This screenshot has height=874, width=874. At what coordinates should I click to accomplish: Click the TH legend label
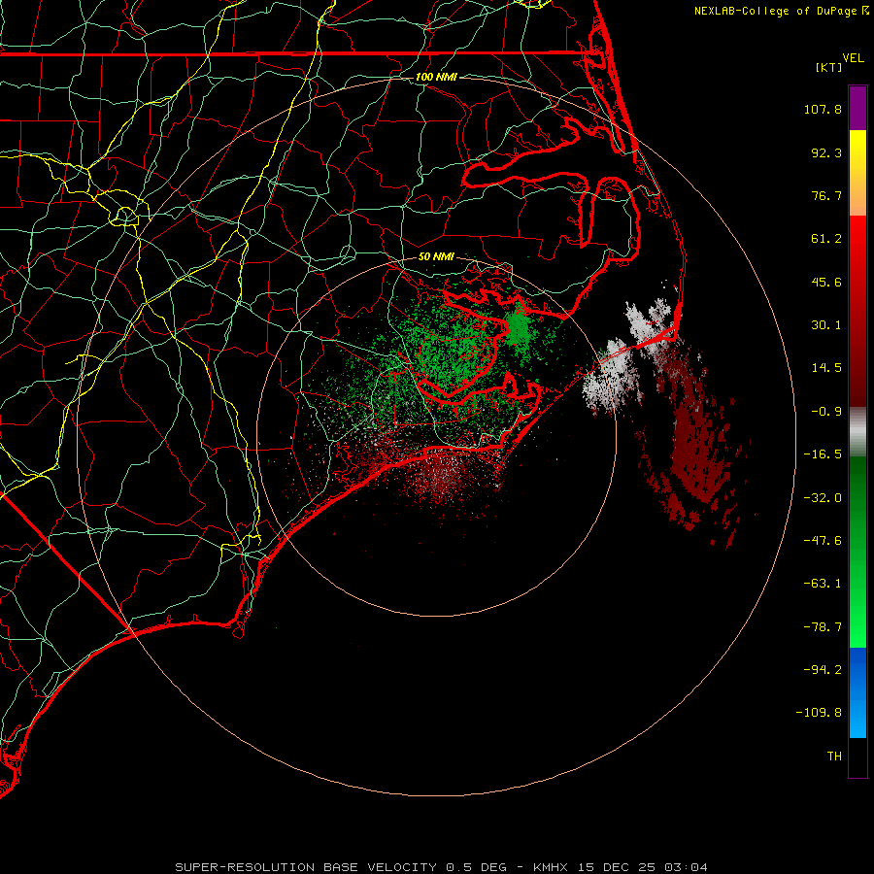pos(834,756)
